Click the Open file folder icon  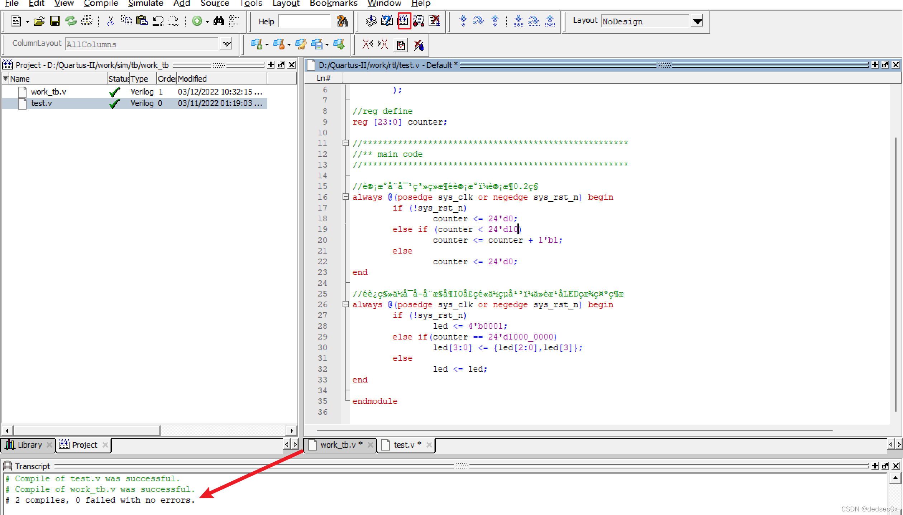tap(39, 21)
